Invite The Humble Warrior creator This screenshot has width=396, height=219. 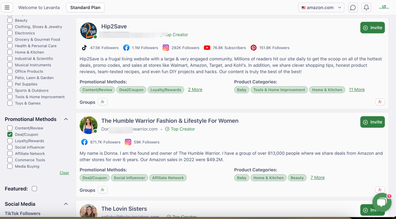(x=373, y=122)
